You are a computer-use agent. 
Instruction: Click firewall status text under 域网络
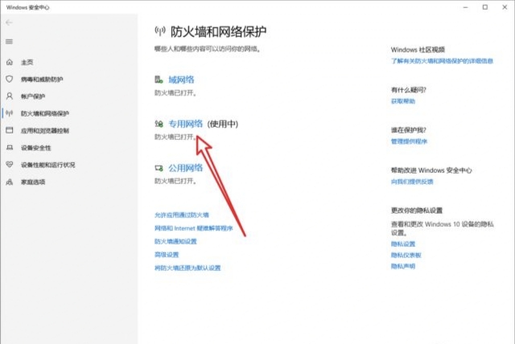(175, 93)
